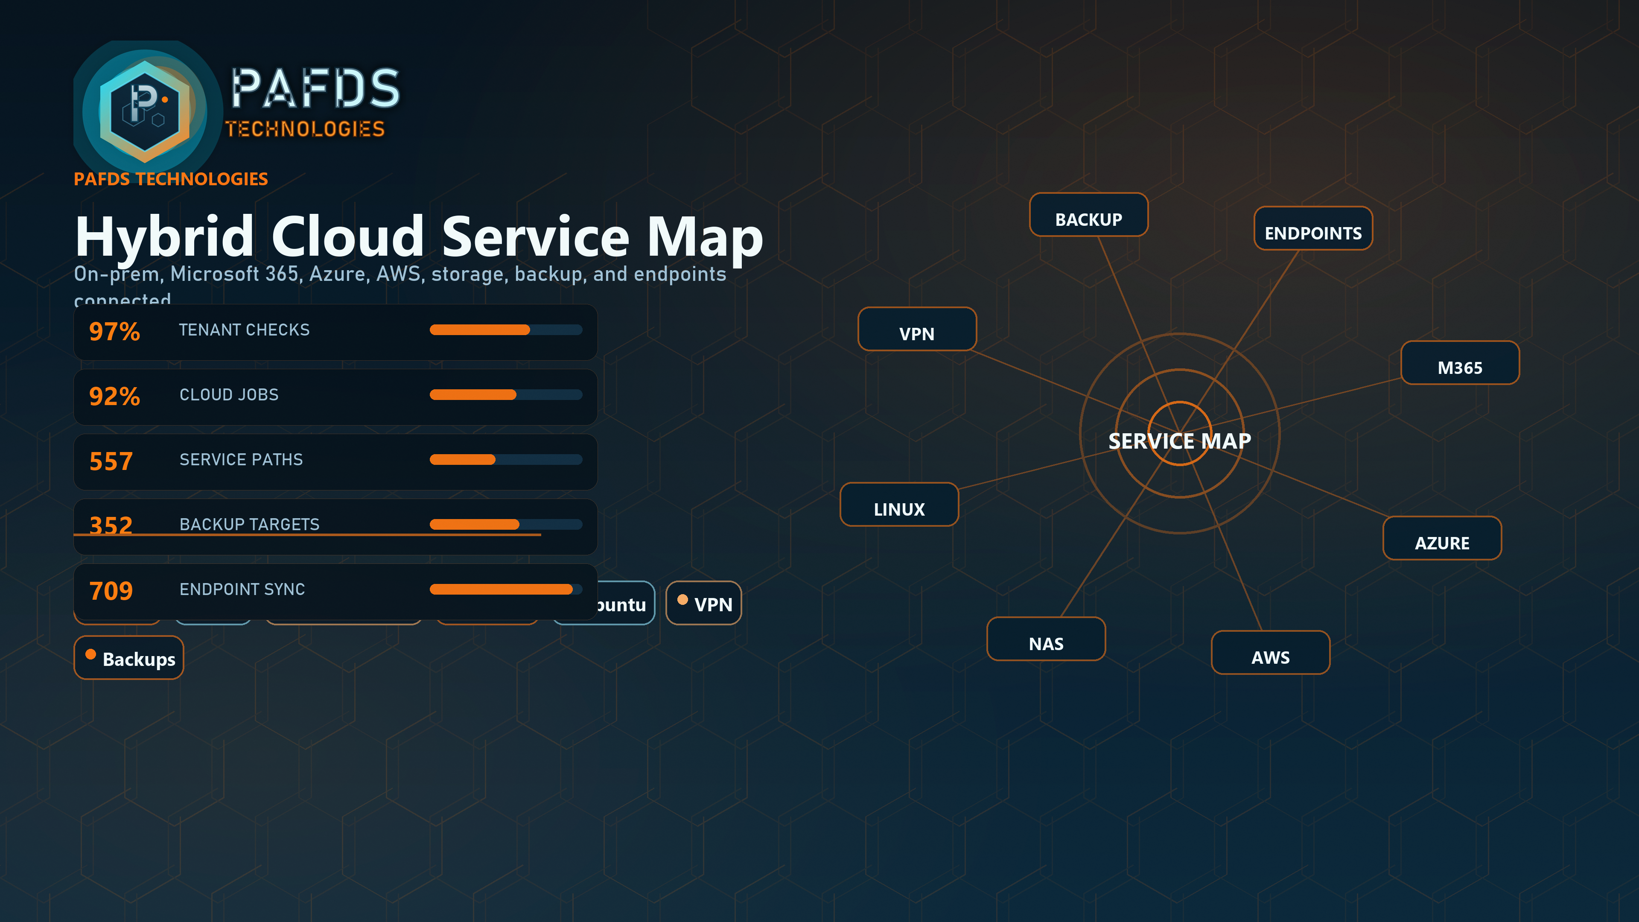Click the PAFDS hexagon logo icon
The height and width of the screenshot is (922, 1639).
click(x=146, y=111)
